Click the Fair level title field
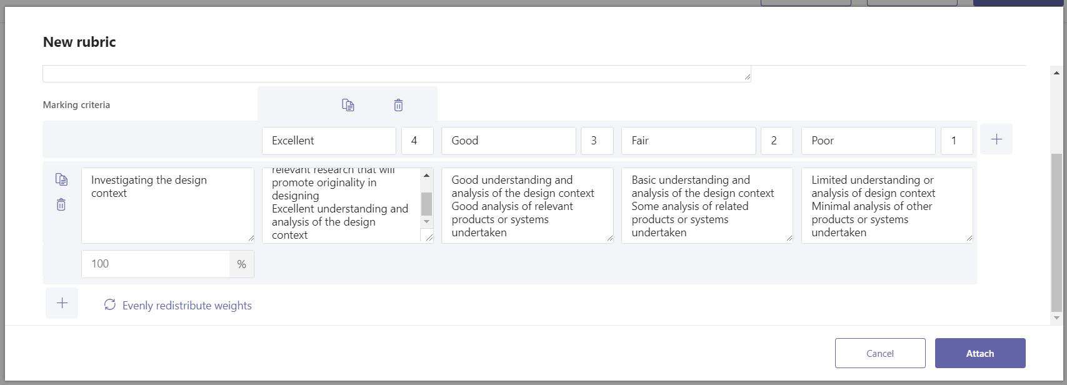The image size is (1067, 385). coord(688,141)
